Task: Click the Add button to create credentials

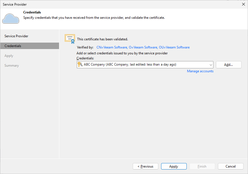Action: click(x=229, y=64)
